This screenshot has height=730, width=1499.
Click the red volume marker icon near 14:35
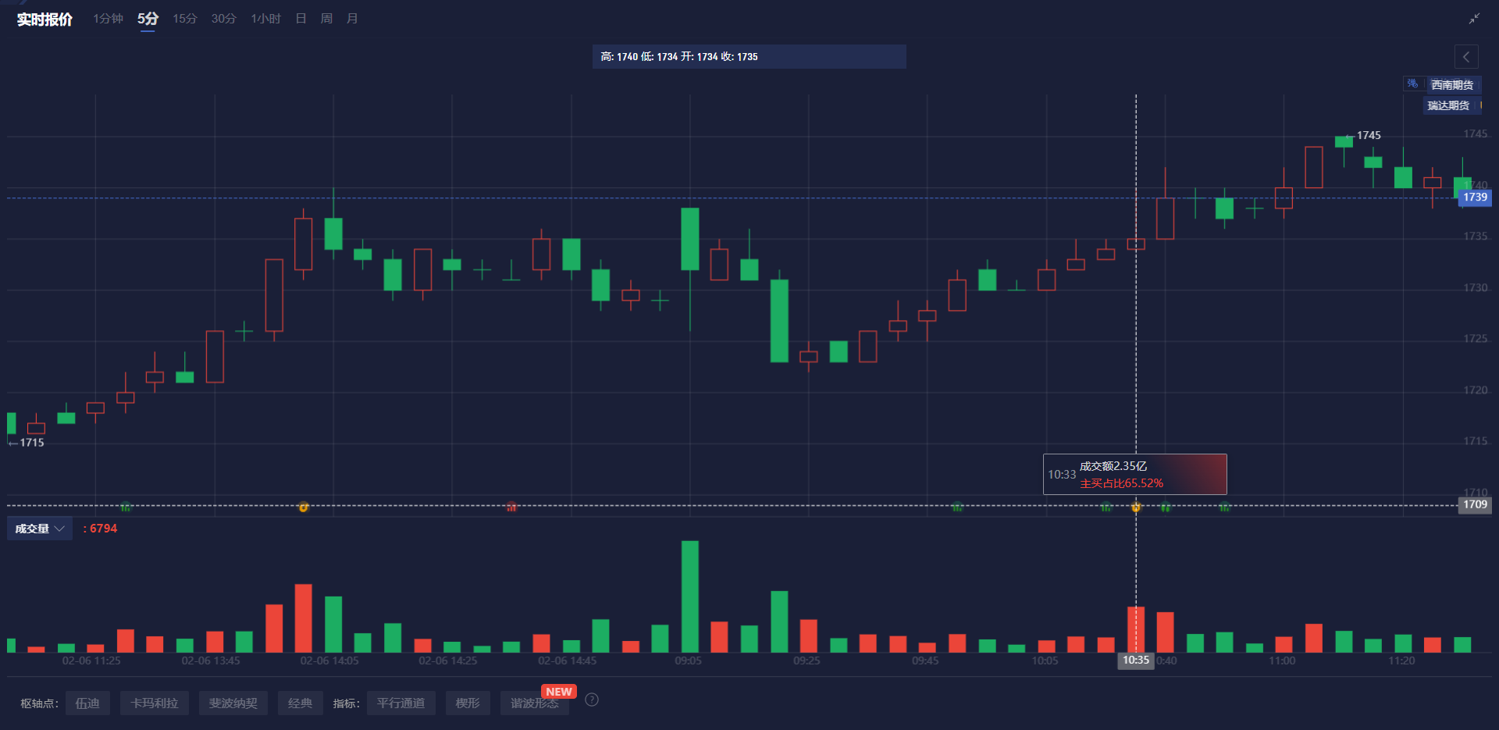511,507
